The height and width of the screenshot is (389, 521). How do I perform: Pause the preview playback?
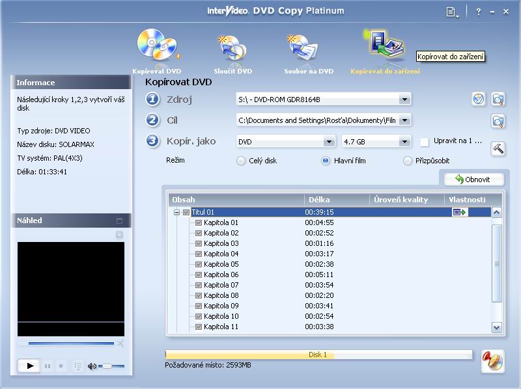tap(48, 366)
